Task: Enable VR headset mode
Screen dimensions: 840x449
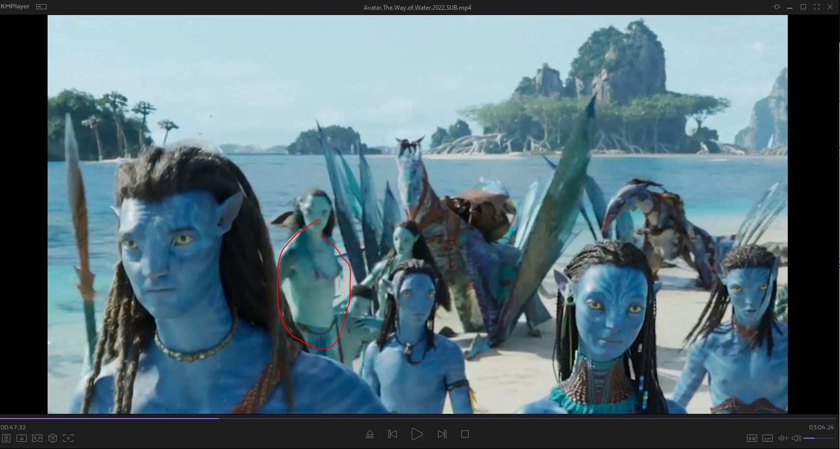Action: pyautogui.click(x=37, y=438)
